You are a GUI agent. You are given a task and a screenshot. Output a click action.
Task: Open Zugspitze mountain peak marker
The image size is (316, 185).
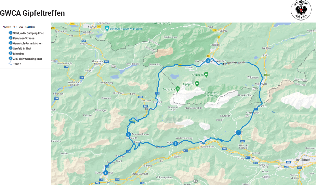pyautogui.click(x=177, y=89)
